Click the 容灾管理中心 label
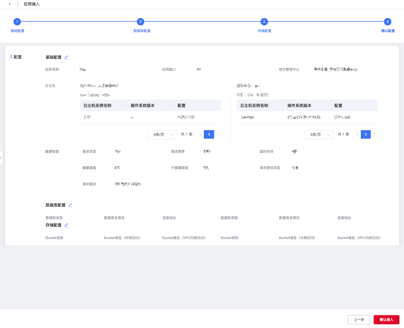404x328 pixels. pyautogui.click(x=289, y=69)
